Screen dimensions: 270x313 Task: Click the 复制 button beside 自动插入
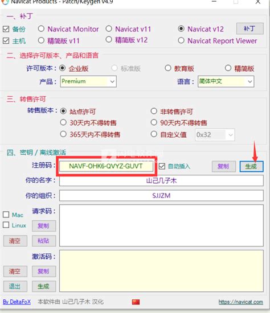click(x=224, y=166)
